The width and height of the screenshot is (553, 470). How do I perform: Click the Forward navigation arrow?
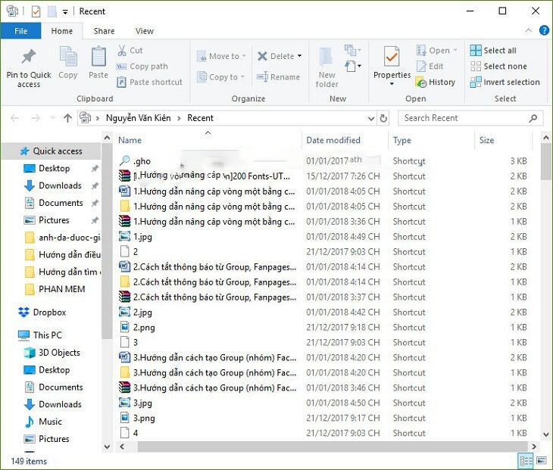pos(36,118)
